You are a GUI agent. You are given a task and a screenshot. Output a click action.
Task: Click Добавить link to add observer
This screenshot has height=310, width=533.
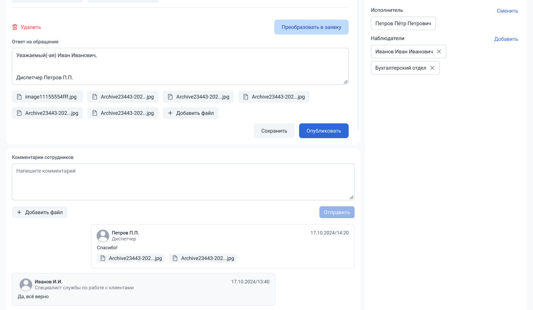click(506, 39)
